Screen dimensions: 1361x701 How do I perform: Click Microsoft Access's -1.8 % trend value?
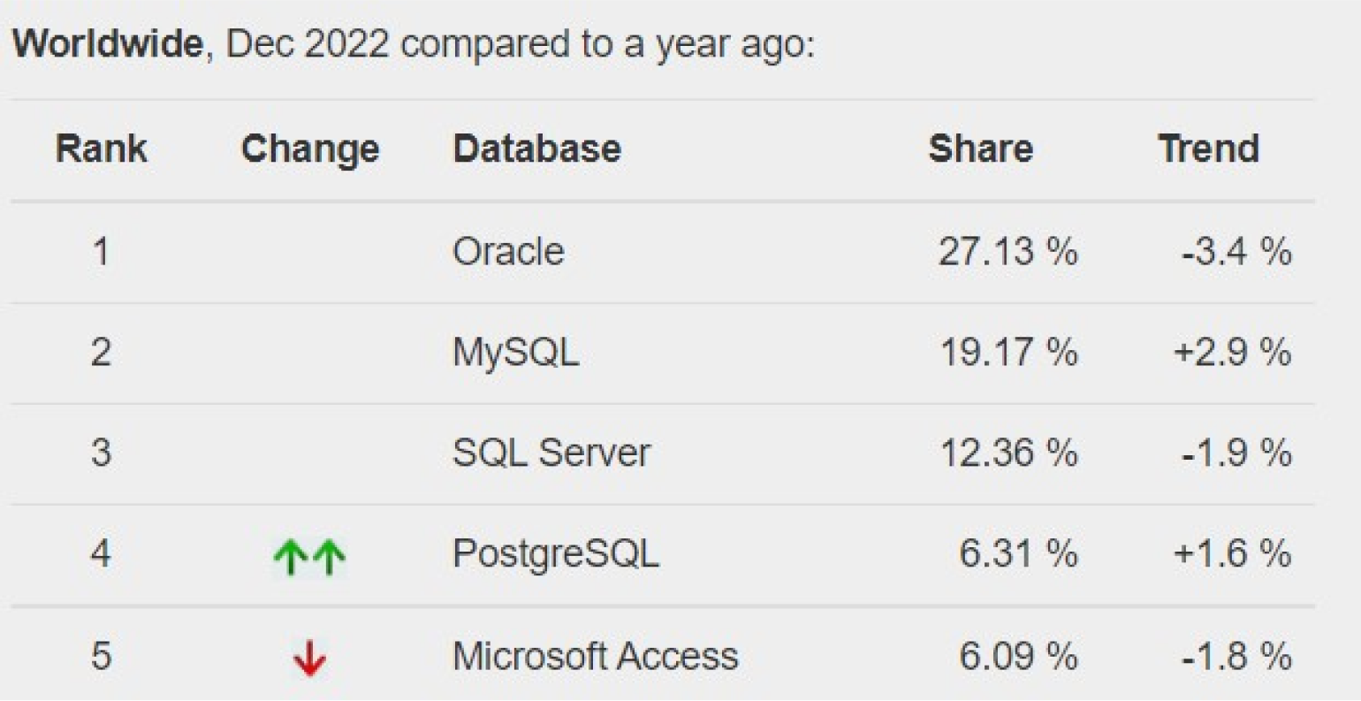(x=1236, y=657)
